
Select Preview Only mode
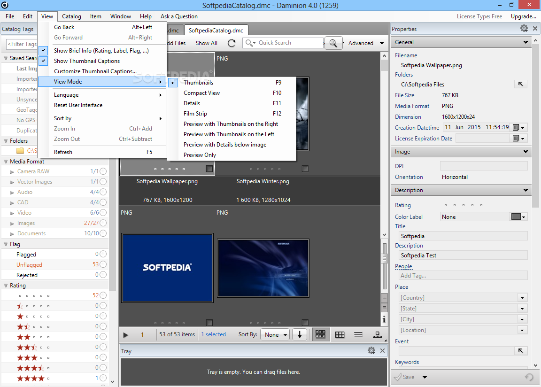pyautogui.click(x=232, y=155)
